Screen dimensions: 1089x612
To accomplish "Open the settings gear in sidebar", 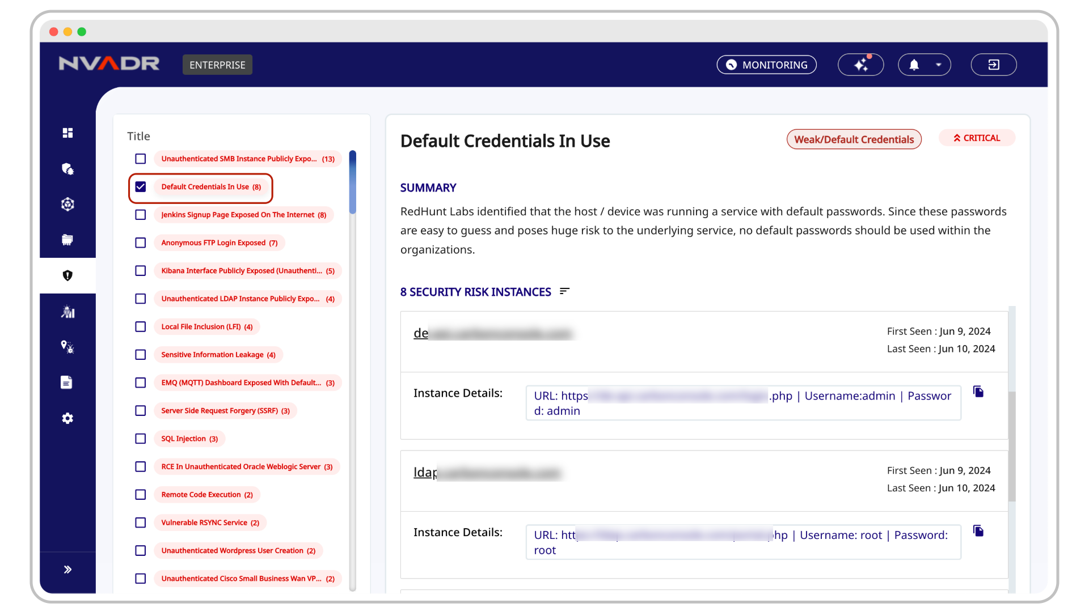I will click(67, 418).
